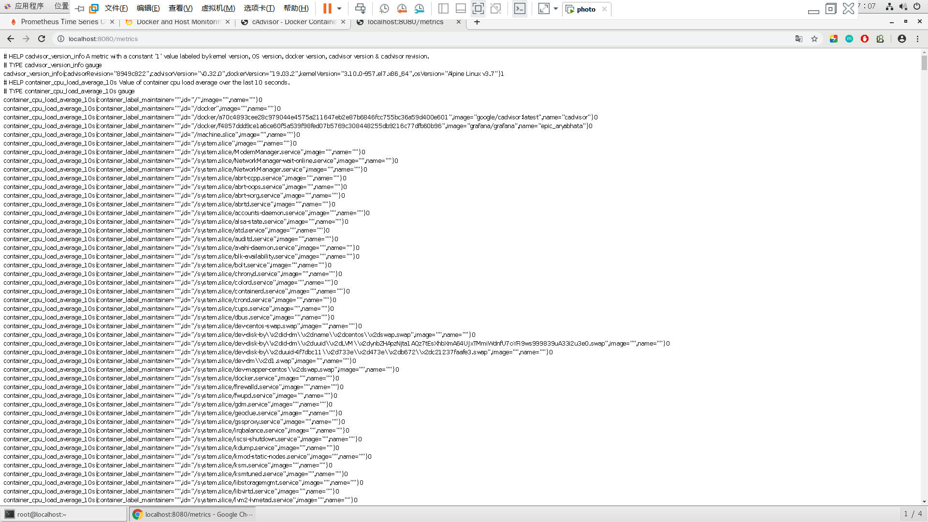Click the browser back arrow
This screenshot has height=522, width=928.
tap(11, 39)
